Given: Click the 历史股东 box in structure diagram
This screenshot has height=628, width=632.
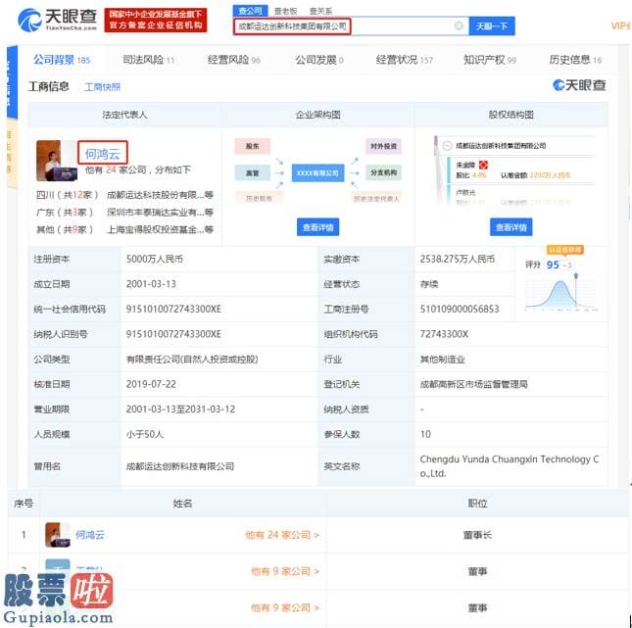Looking at the screenshot, I should (259, 198).
